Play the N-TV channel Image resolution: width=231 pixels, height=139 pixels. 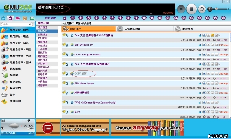coord(77,112)
